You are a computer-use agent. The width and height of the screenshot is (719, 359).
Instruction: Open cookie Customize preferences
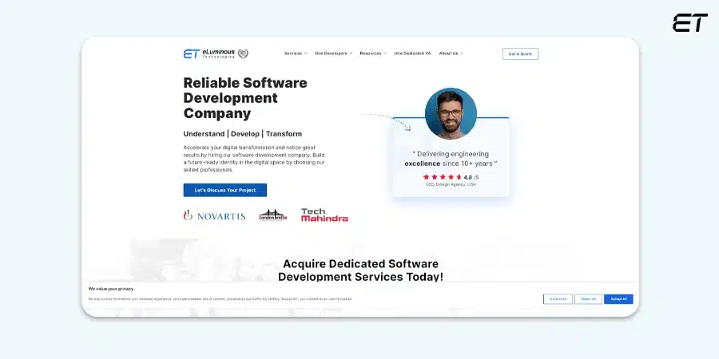coord(558,299)
